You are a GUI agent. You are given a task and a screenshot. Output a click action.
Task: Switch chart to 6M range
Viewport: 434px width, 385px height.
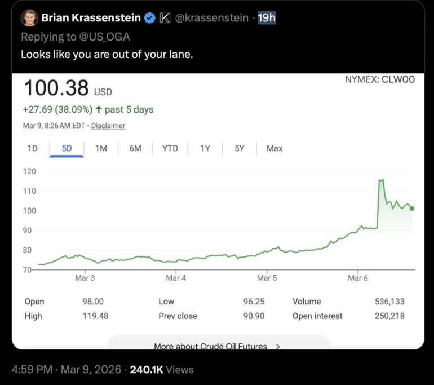coord(135,148)
